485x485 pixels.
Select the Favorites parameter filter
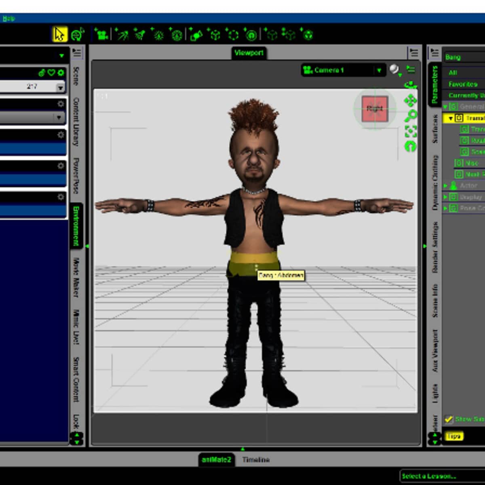click(463, 84)
